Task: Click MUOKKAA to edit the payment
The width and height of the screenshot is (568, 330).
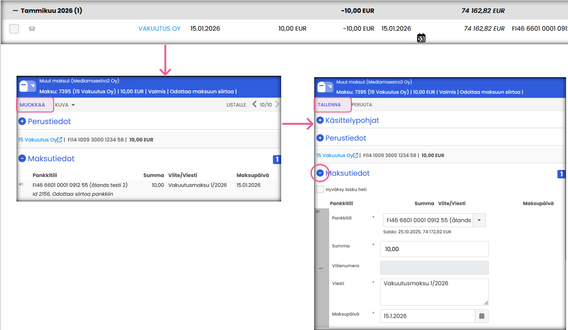Action: (x=32, y=105)
